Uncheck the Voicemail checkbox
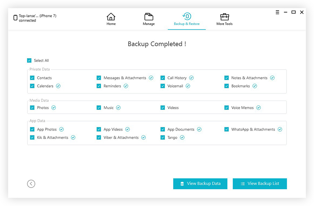This screenshot has height=206, width=314. coord(163,86)
